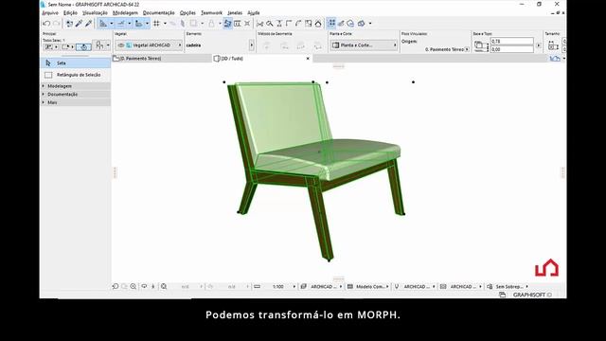The width and height of the screenshot is (606, 341).
Task: Select the Seta arrow tool
Action: [76, 63]
